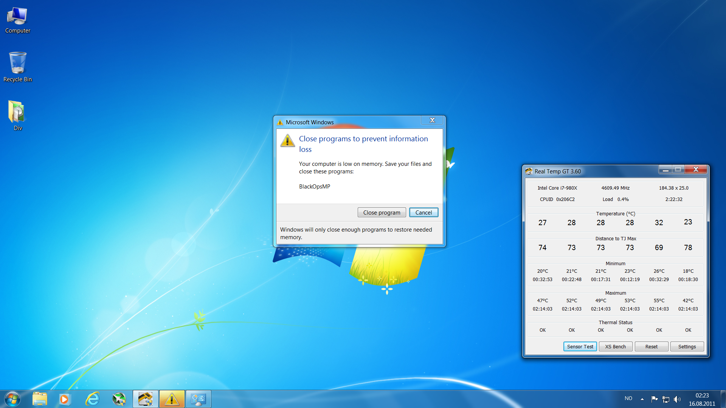Click CPUID 0x206C2 text
Viewport: 726px width, 408px height.
tap(557, 199)
